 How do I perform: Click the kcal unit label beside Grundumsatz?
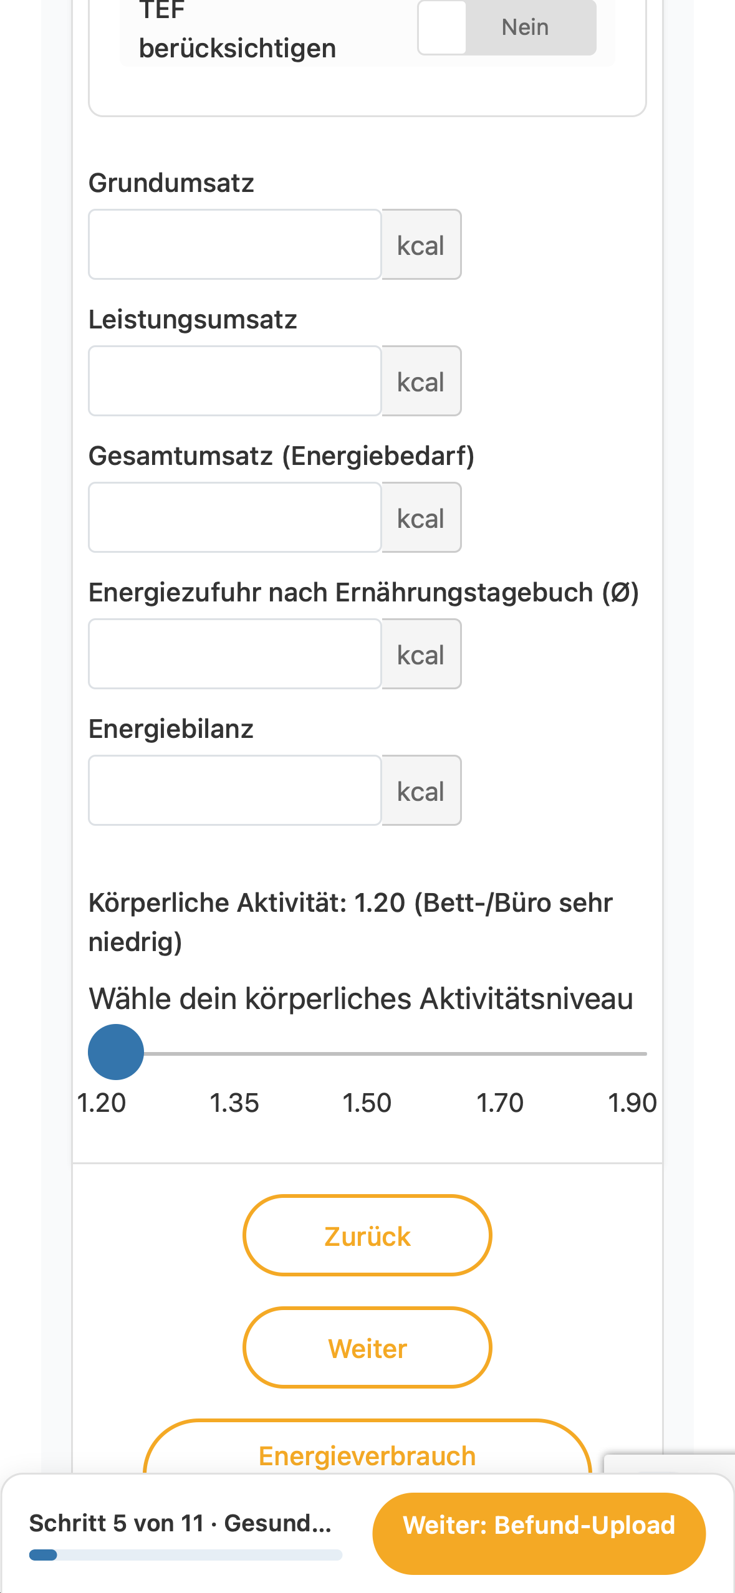[421, 244]
